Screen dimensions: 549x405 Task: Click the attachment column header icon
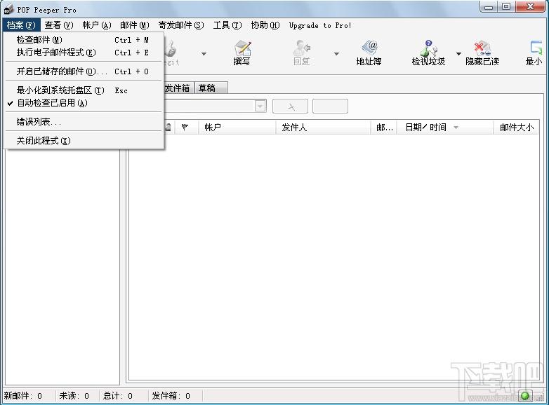point(168,128)
